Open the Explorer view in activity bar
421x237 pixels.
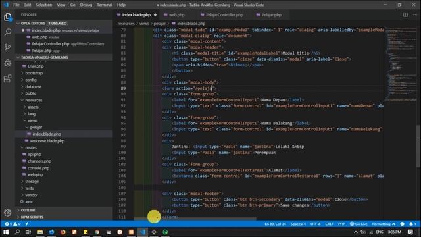(7, 17)
